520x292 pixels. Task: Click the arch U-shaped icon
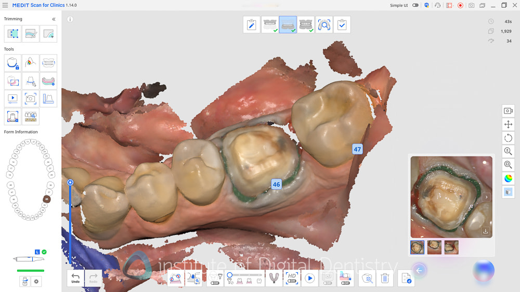[274, 278]
